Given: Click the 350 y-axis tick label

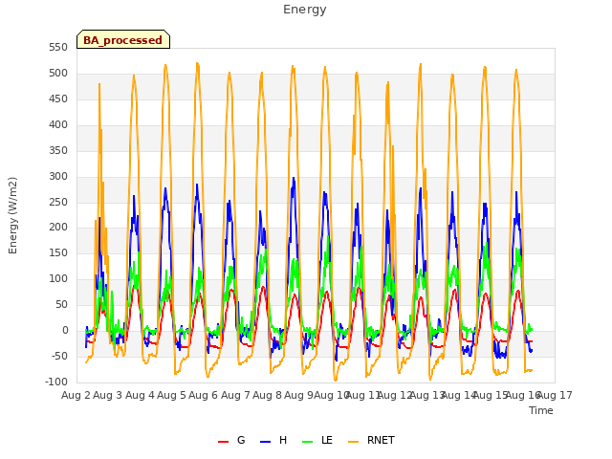Looking at the screenshot, I should coord(58,151).
